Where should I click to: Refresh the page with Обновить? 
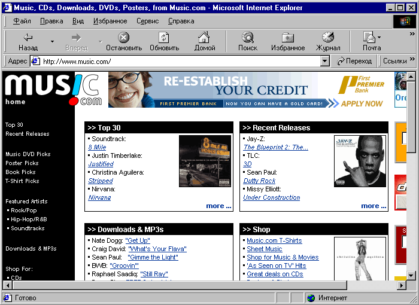pyautogui.click(x=164, y=41)
